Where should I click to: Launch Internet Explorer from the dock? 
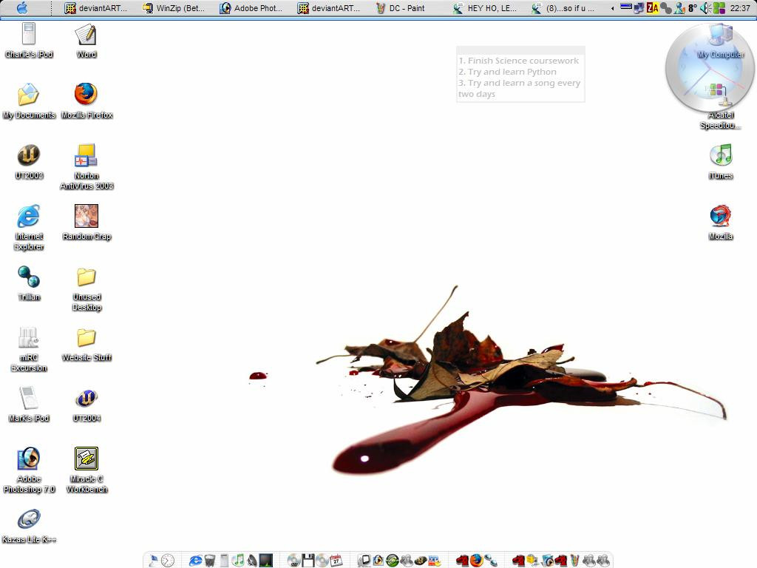[195, 561]
